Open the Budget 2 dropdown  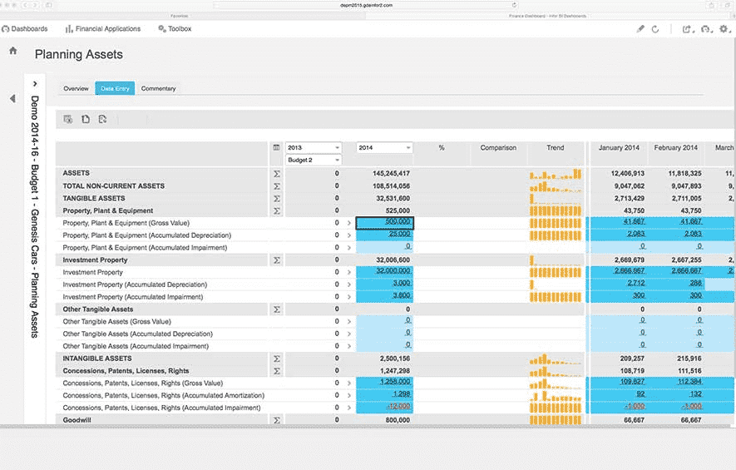point(313,160)
